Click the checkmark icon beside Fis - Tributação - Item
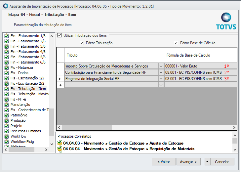Screen dimensions: 241x172 click(7, 89)
